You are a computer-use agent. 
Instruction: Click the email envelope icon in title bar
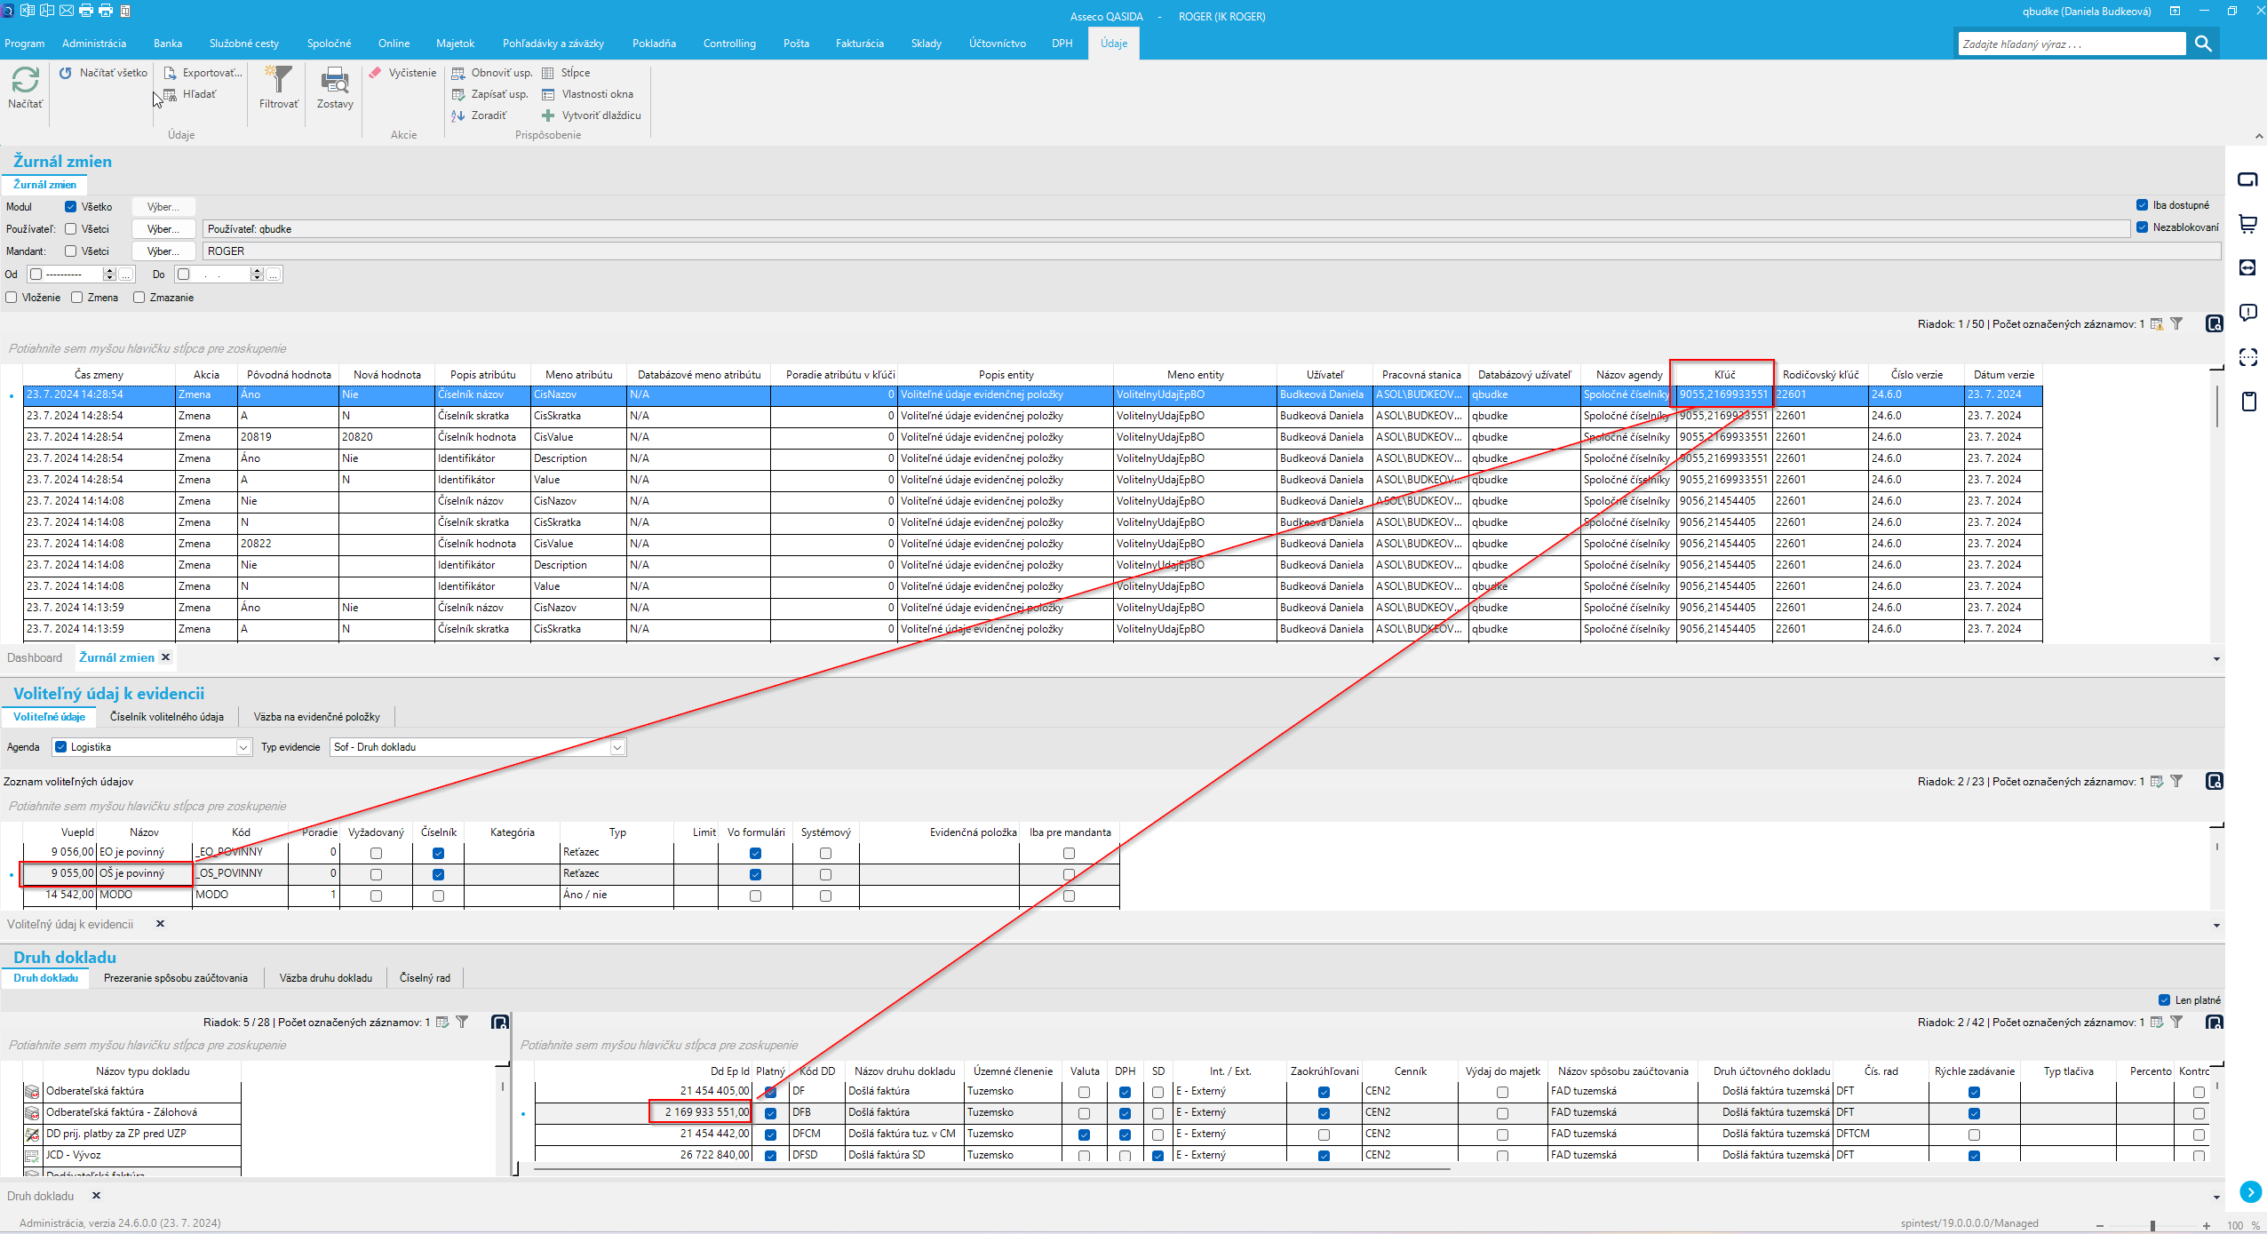click(67, 11)
